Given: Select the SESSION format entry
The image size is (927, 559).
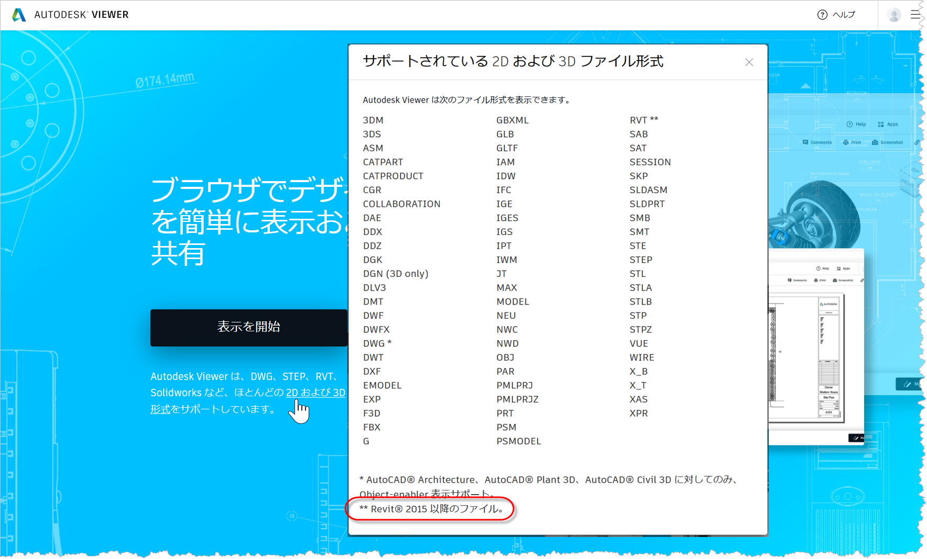Looking at the screenshot, I should [x=650, y=162].
